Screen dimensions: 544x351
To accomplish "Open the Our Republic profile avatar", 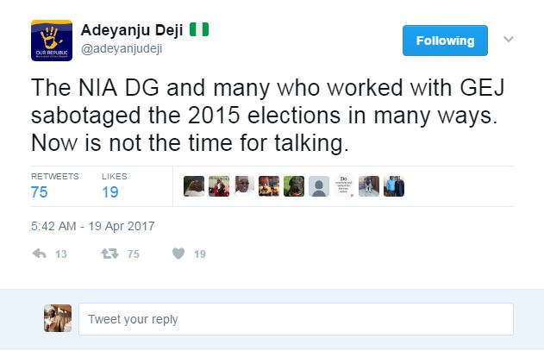I will pos(51,40).
